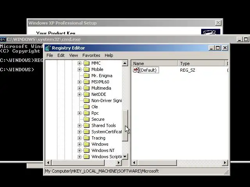The width and height of the screenshot is (250, 187).
Task: Click the tree pane vertical scrollbar thumb
Action: [x=125, y=125]
